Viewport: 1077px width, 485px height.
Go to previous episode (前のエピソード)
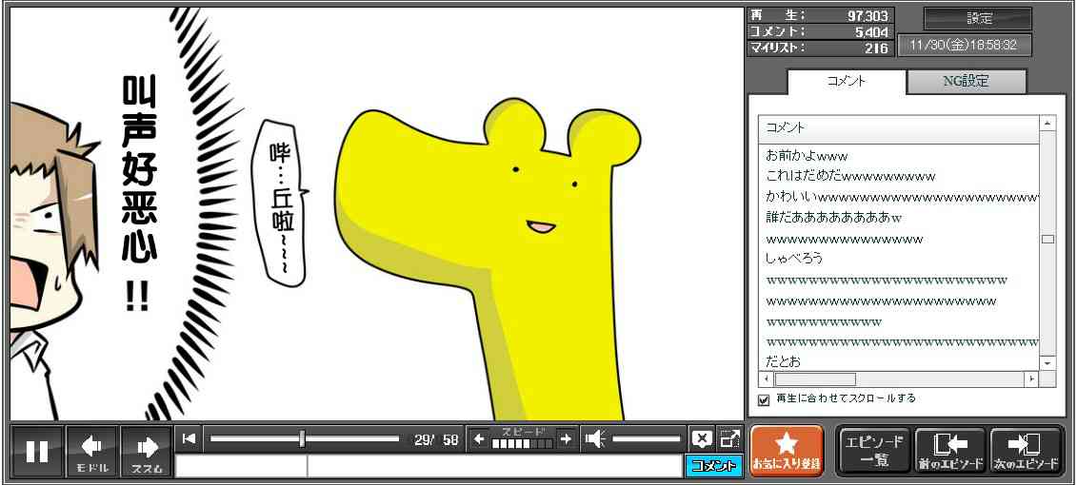point(949,451)
